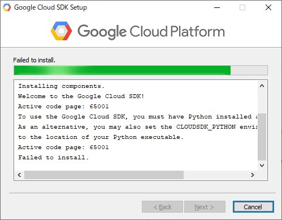Click the green installation progress bar

point(141,70)
